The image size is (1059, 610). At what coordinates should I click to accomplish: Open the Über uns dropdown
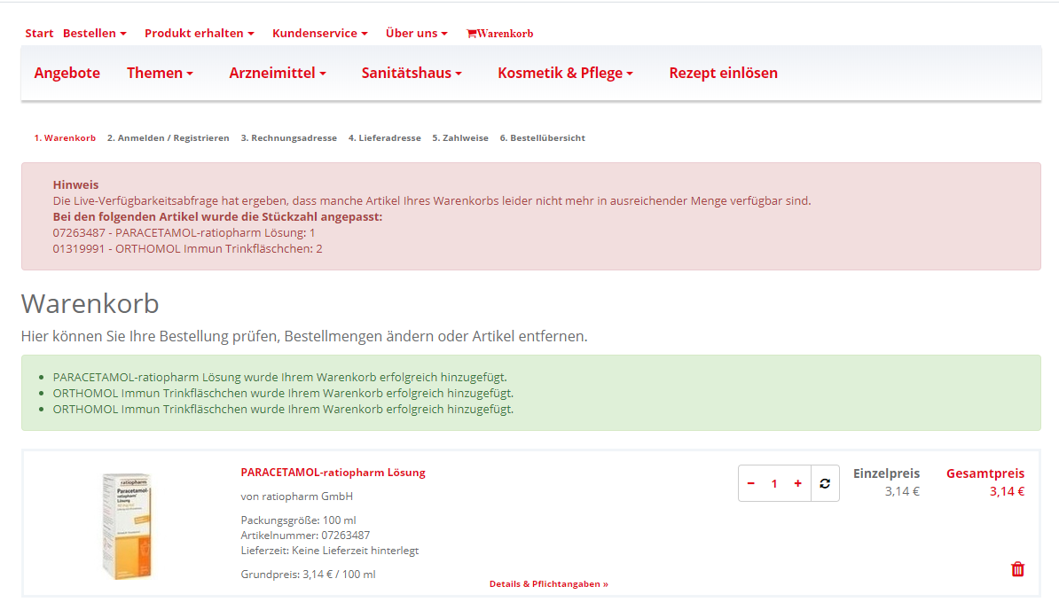416,34
